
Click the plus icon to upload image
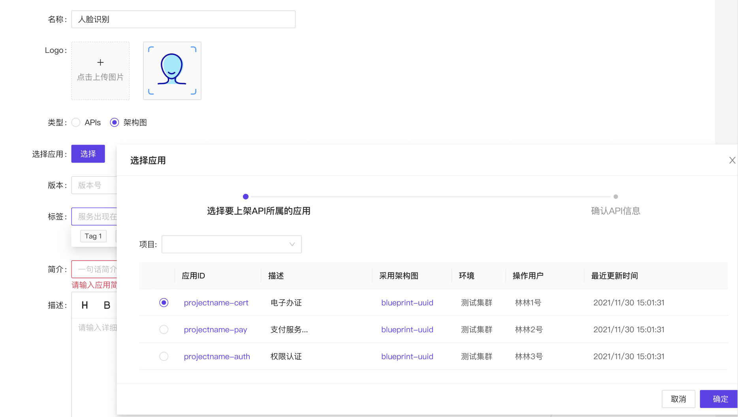[100, 63]
